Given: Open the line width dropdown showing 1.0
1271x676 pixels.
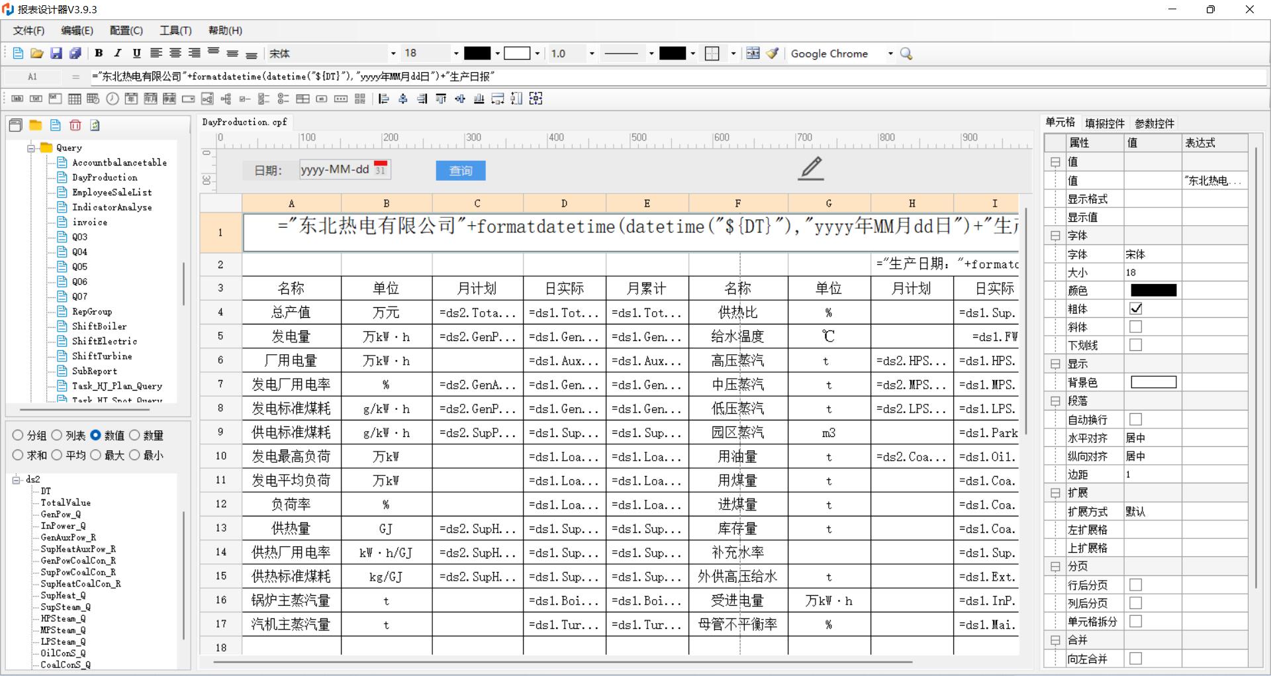Looking at the screenshot, I should [x=592, y=54].
